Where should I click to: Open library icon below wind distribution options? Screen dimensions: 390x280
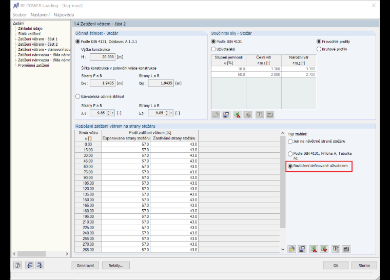(336, 249)
